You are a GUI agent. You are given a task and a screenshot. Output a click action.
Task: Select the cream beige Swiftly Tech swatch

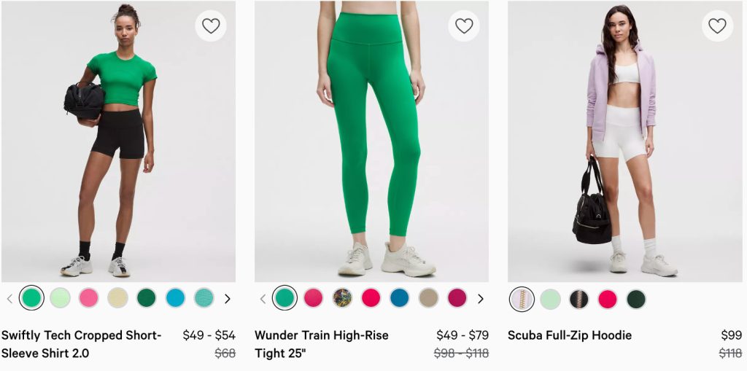point(117,298)
